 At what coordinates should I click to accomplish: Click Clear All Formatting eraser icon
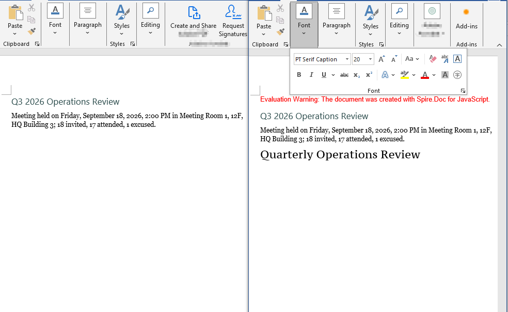433,59
